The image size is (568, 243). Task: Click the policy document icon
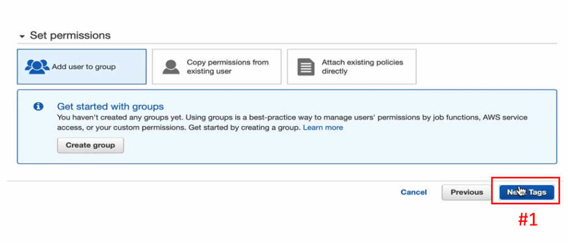point(305,67)
